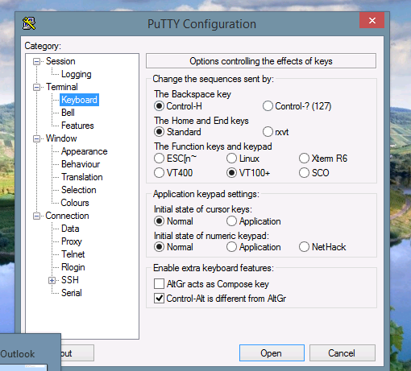Select the Session category
Viewport: 411px width, 371px height.
tap(60, 61)
